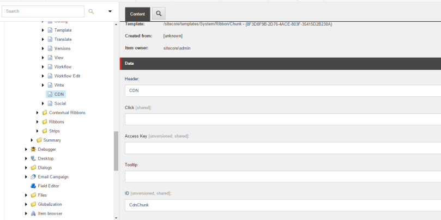Switch to the Content tab
Screen dimensions: 441x220
tap(137, 14)
